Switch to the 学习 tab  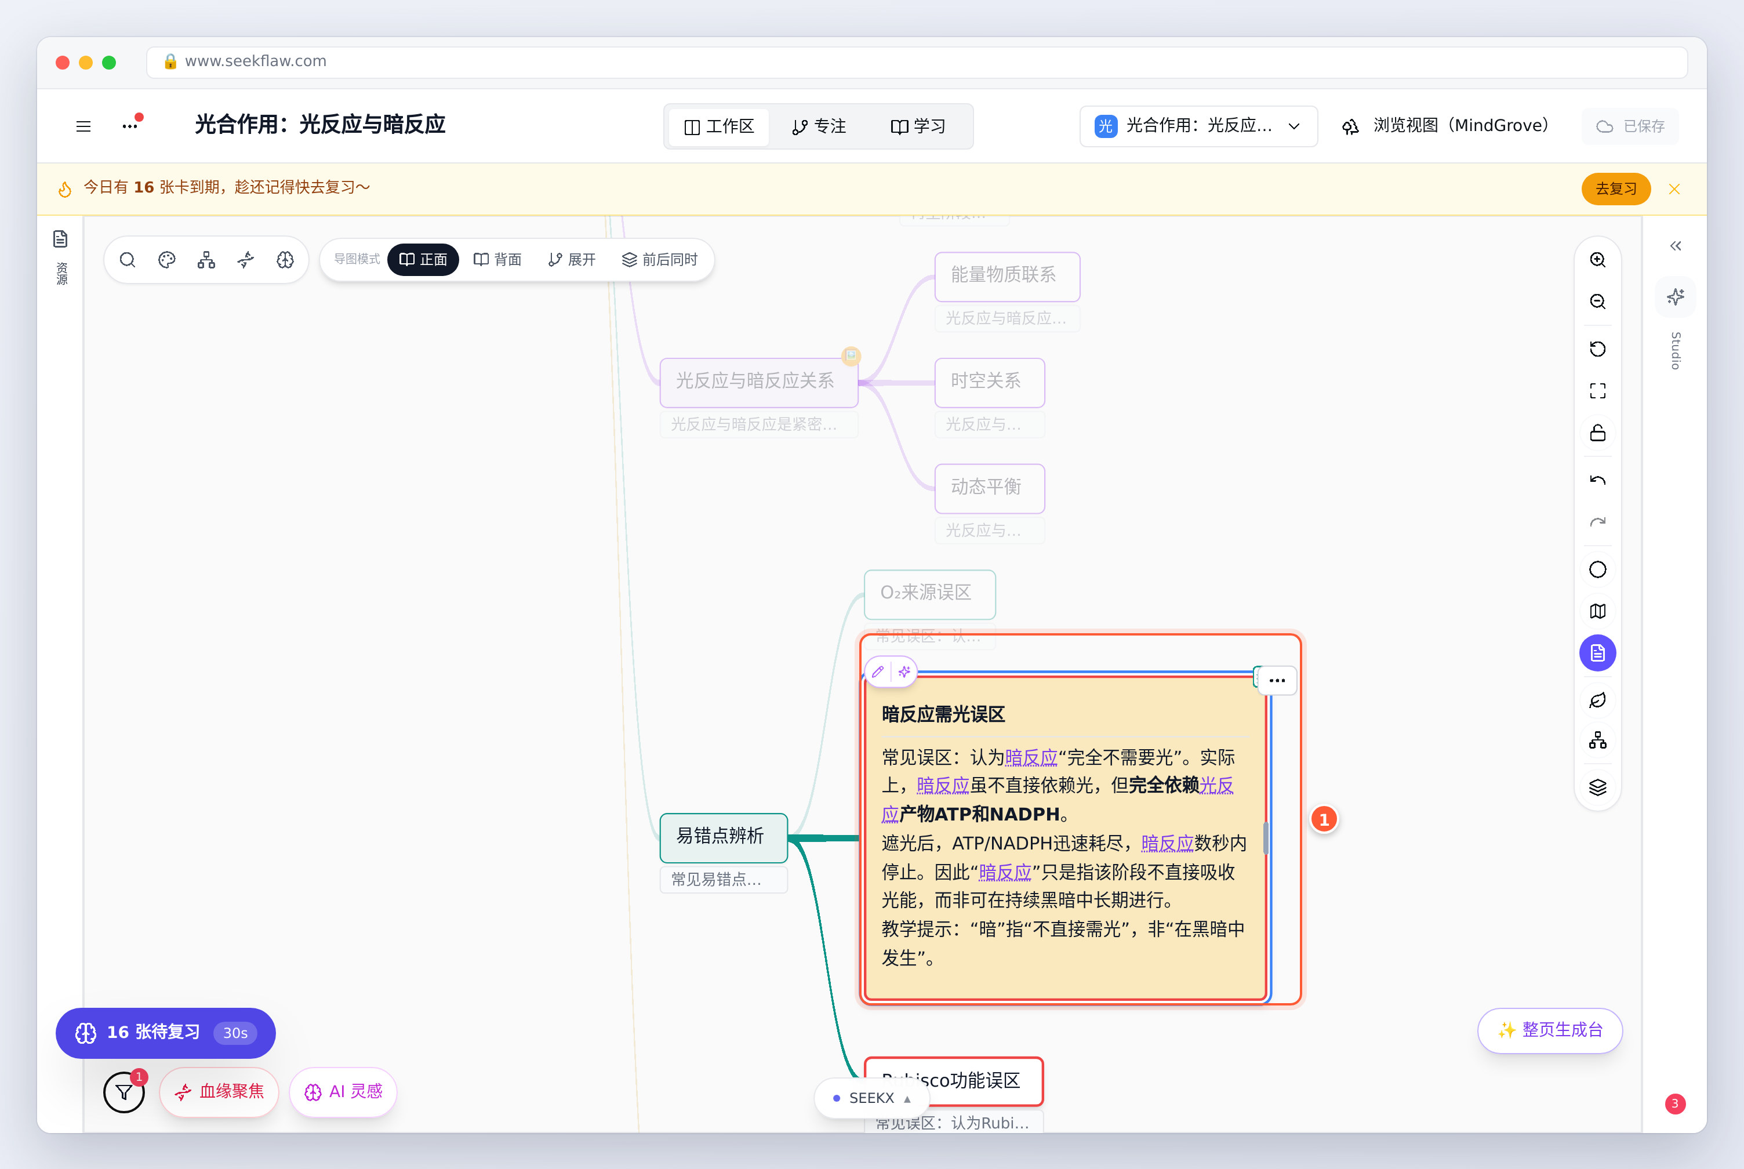918,127
